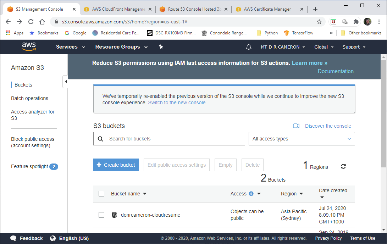Open the Terms of Use footer link

(x=363, y=238)
